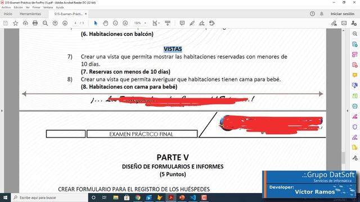Select the S15-Examen-Prácti document tab
Image resolution: width=360 pixels, height=202 pixels.
(68, 13)
